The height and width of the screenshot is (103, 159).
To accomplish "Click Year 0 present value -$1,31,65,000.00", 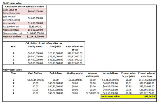I will 147,80.
